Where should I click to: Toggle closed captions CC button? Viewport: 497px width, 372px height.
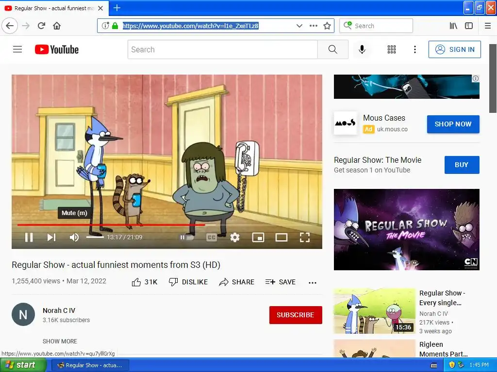click(212, 237)
